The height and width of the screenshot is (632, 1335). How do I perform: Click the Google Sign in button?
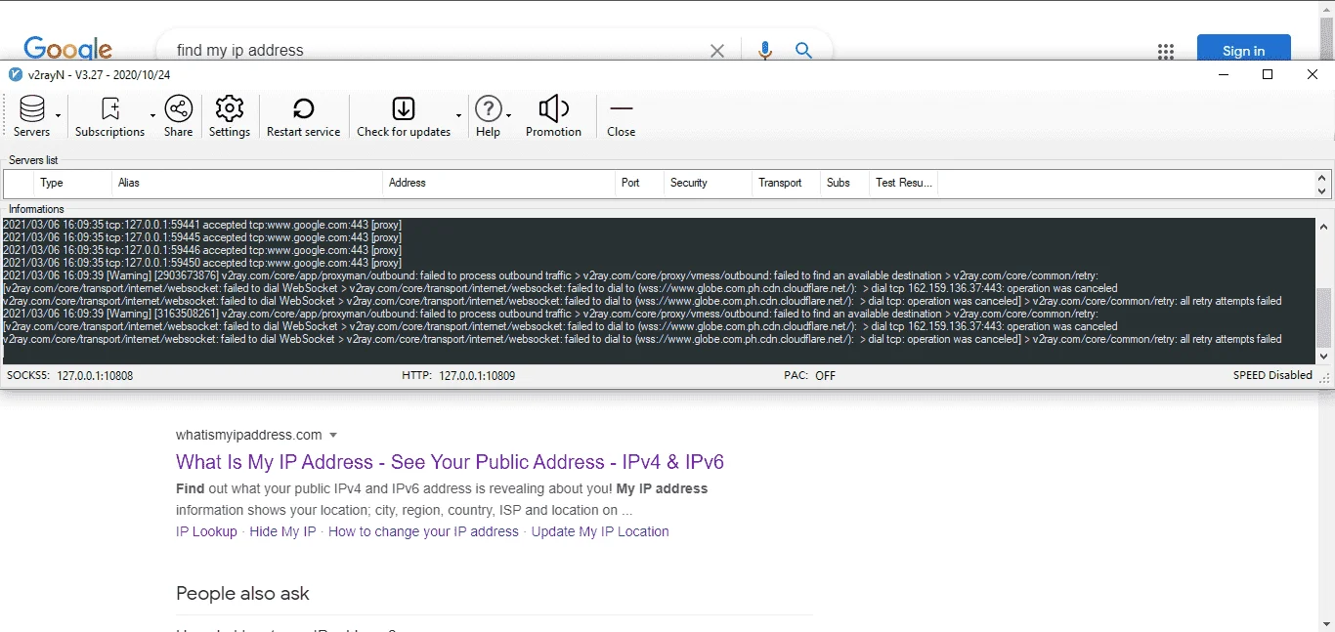coord(1243,50)
